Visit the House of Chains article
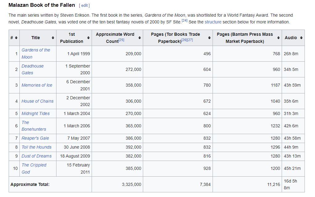 [x=37, y=101]
